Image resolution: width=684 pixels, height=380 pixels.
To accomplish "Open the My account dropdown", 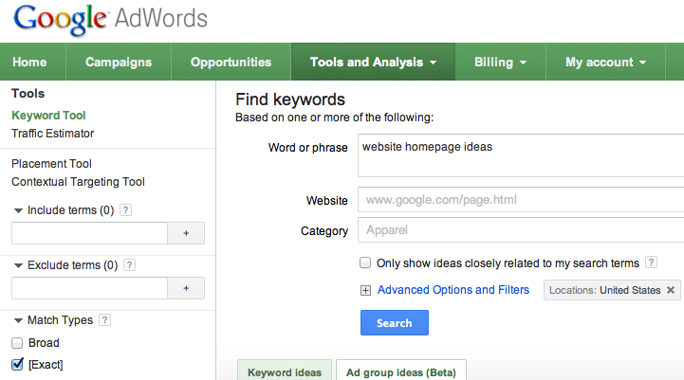I will [x=605, y=62].
